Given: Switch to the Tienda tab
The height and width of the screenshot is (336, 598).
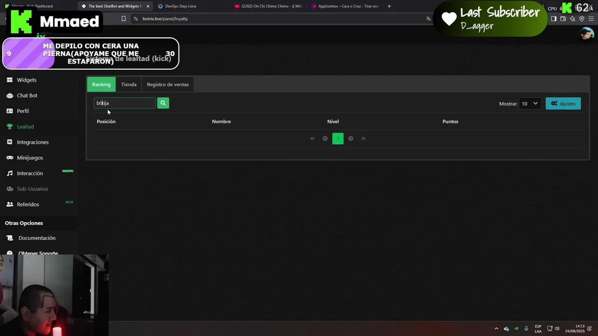Looking at the screenshot, I should [128, 84].
